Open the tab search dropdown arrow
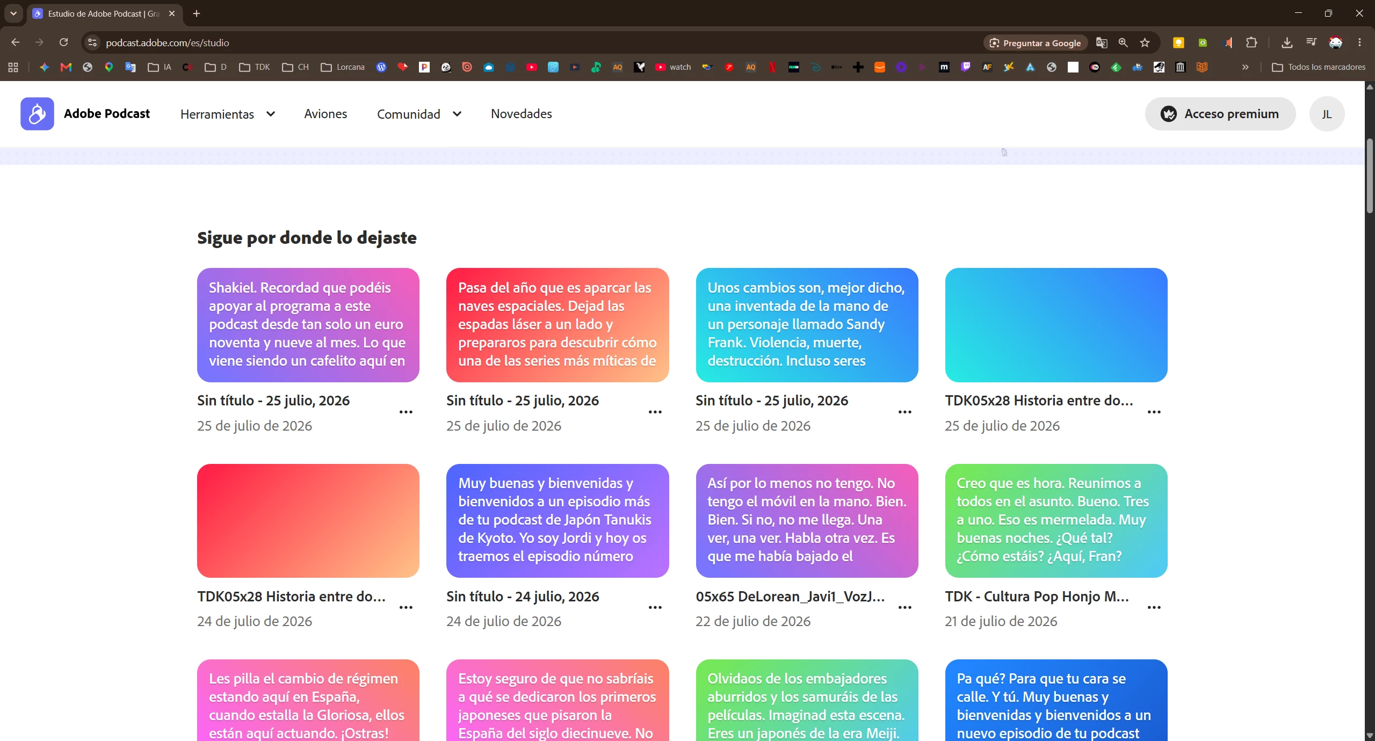1375x741 pixels. click(x=13, y=13)
